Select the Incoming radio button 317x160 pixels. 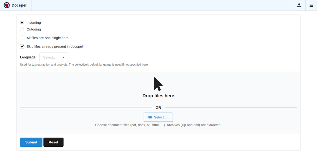(22, 22)
